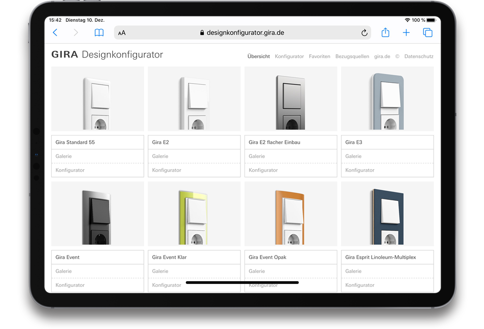The width and height of the screenshot is (484, 329).
Task: Open Galerie under Gira E2
Action: (194, 156)
